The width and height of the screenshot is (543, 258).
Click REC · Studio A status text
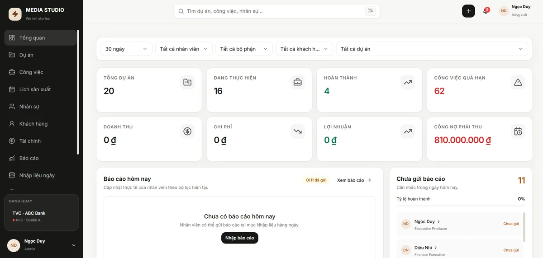[x=28, y=220]
